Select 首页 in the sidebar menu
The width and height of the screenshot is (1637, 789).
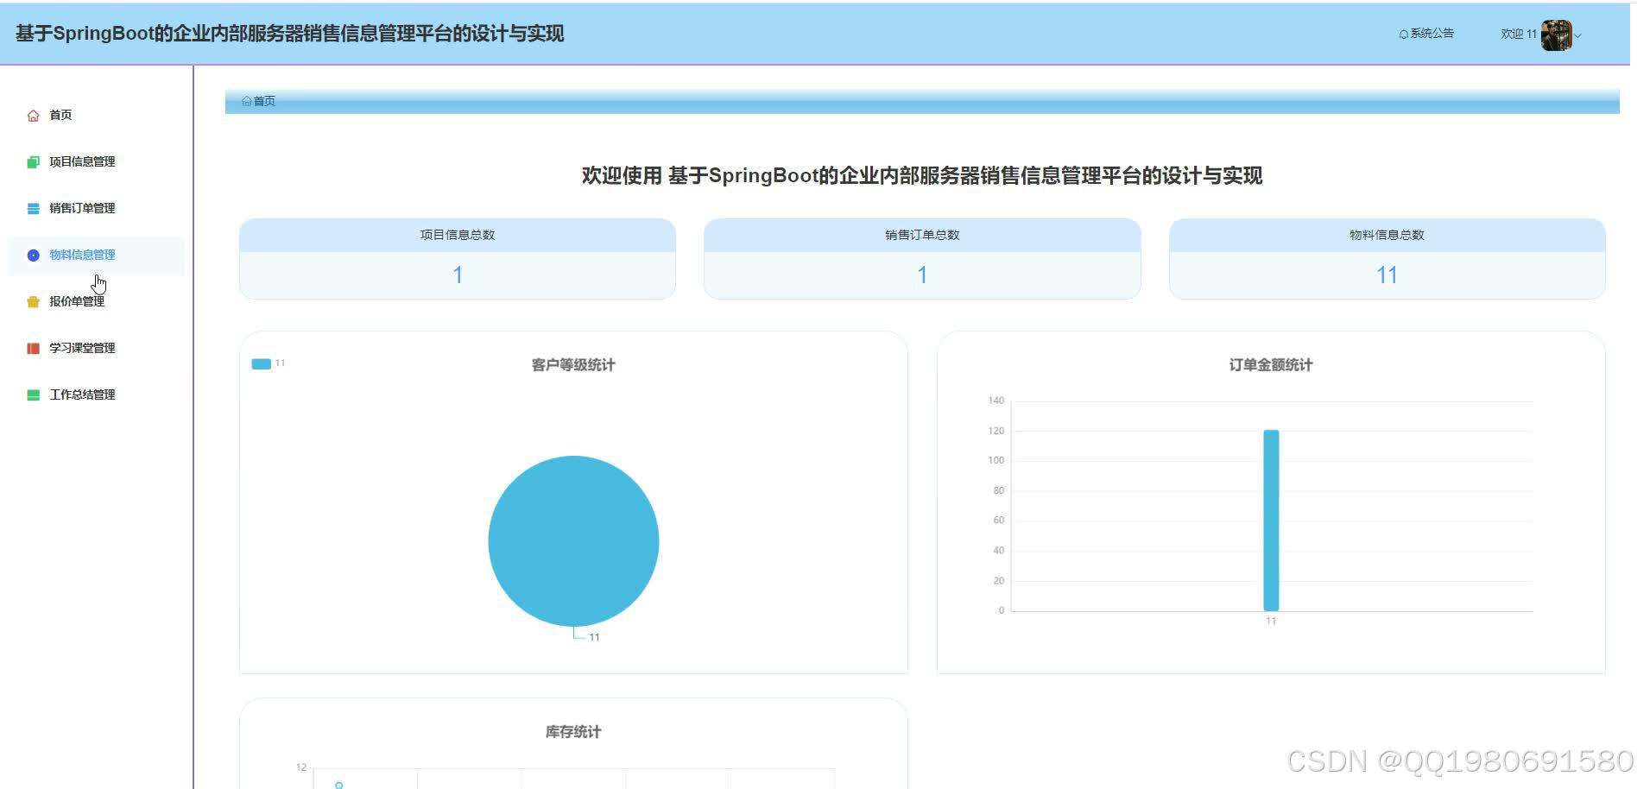59,115
